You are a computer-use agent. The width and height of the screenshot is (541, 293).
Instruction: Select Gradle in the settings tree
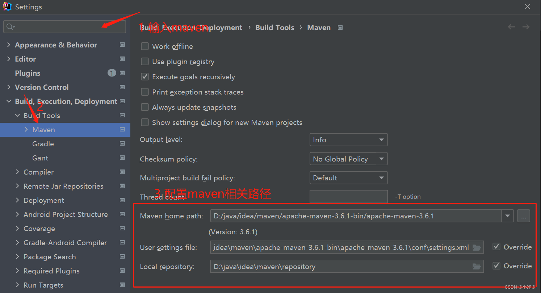pos(43,144)
